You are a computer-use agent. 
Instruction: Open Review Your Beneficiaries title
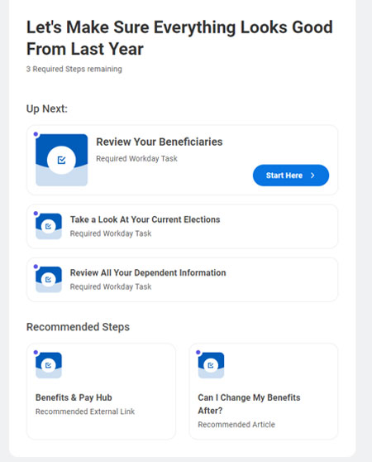tap(160, 142)
